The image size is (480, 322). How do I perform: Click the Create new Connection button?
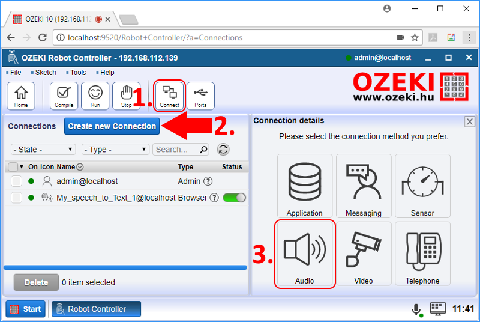coord(112,126)
